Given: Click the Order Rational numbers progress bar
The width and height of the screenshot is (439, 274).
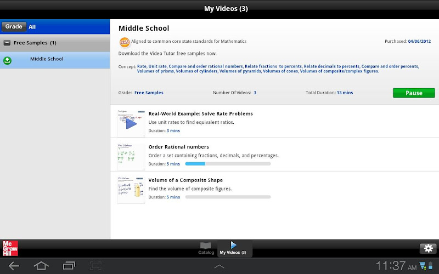Looking at the screenshot, I should [x=228, y=164].
